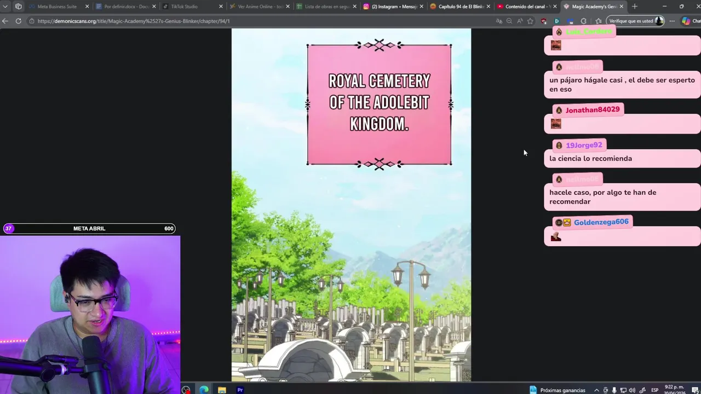Open the teal extension icon in toolbar

556,21
